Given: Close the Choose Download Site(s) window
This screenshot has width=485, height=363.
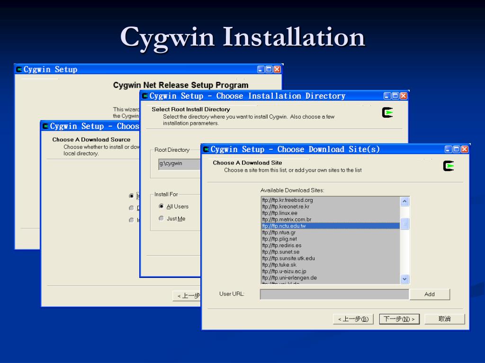Looking at the screenshot, I should tap(464, 149).
